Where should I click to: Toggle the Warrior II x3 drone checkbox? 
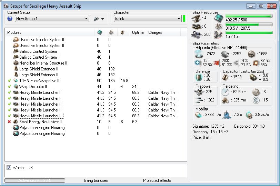9,168
